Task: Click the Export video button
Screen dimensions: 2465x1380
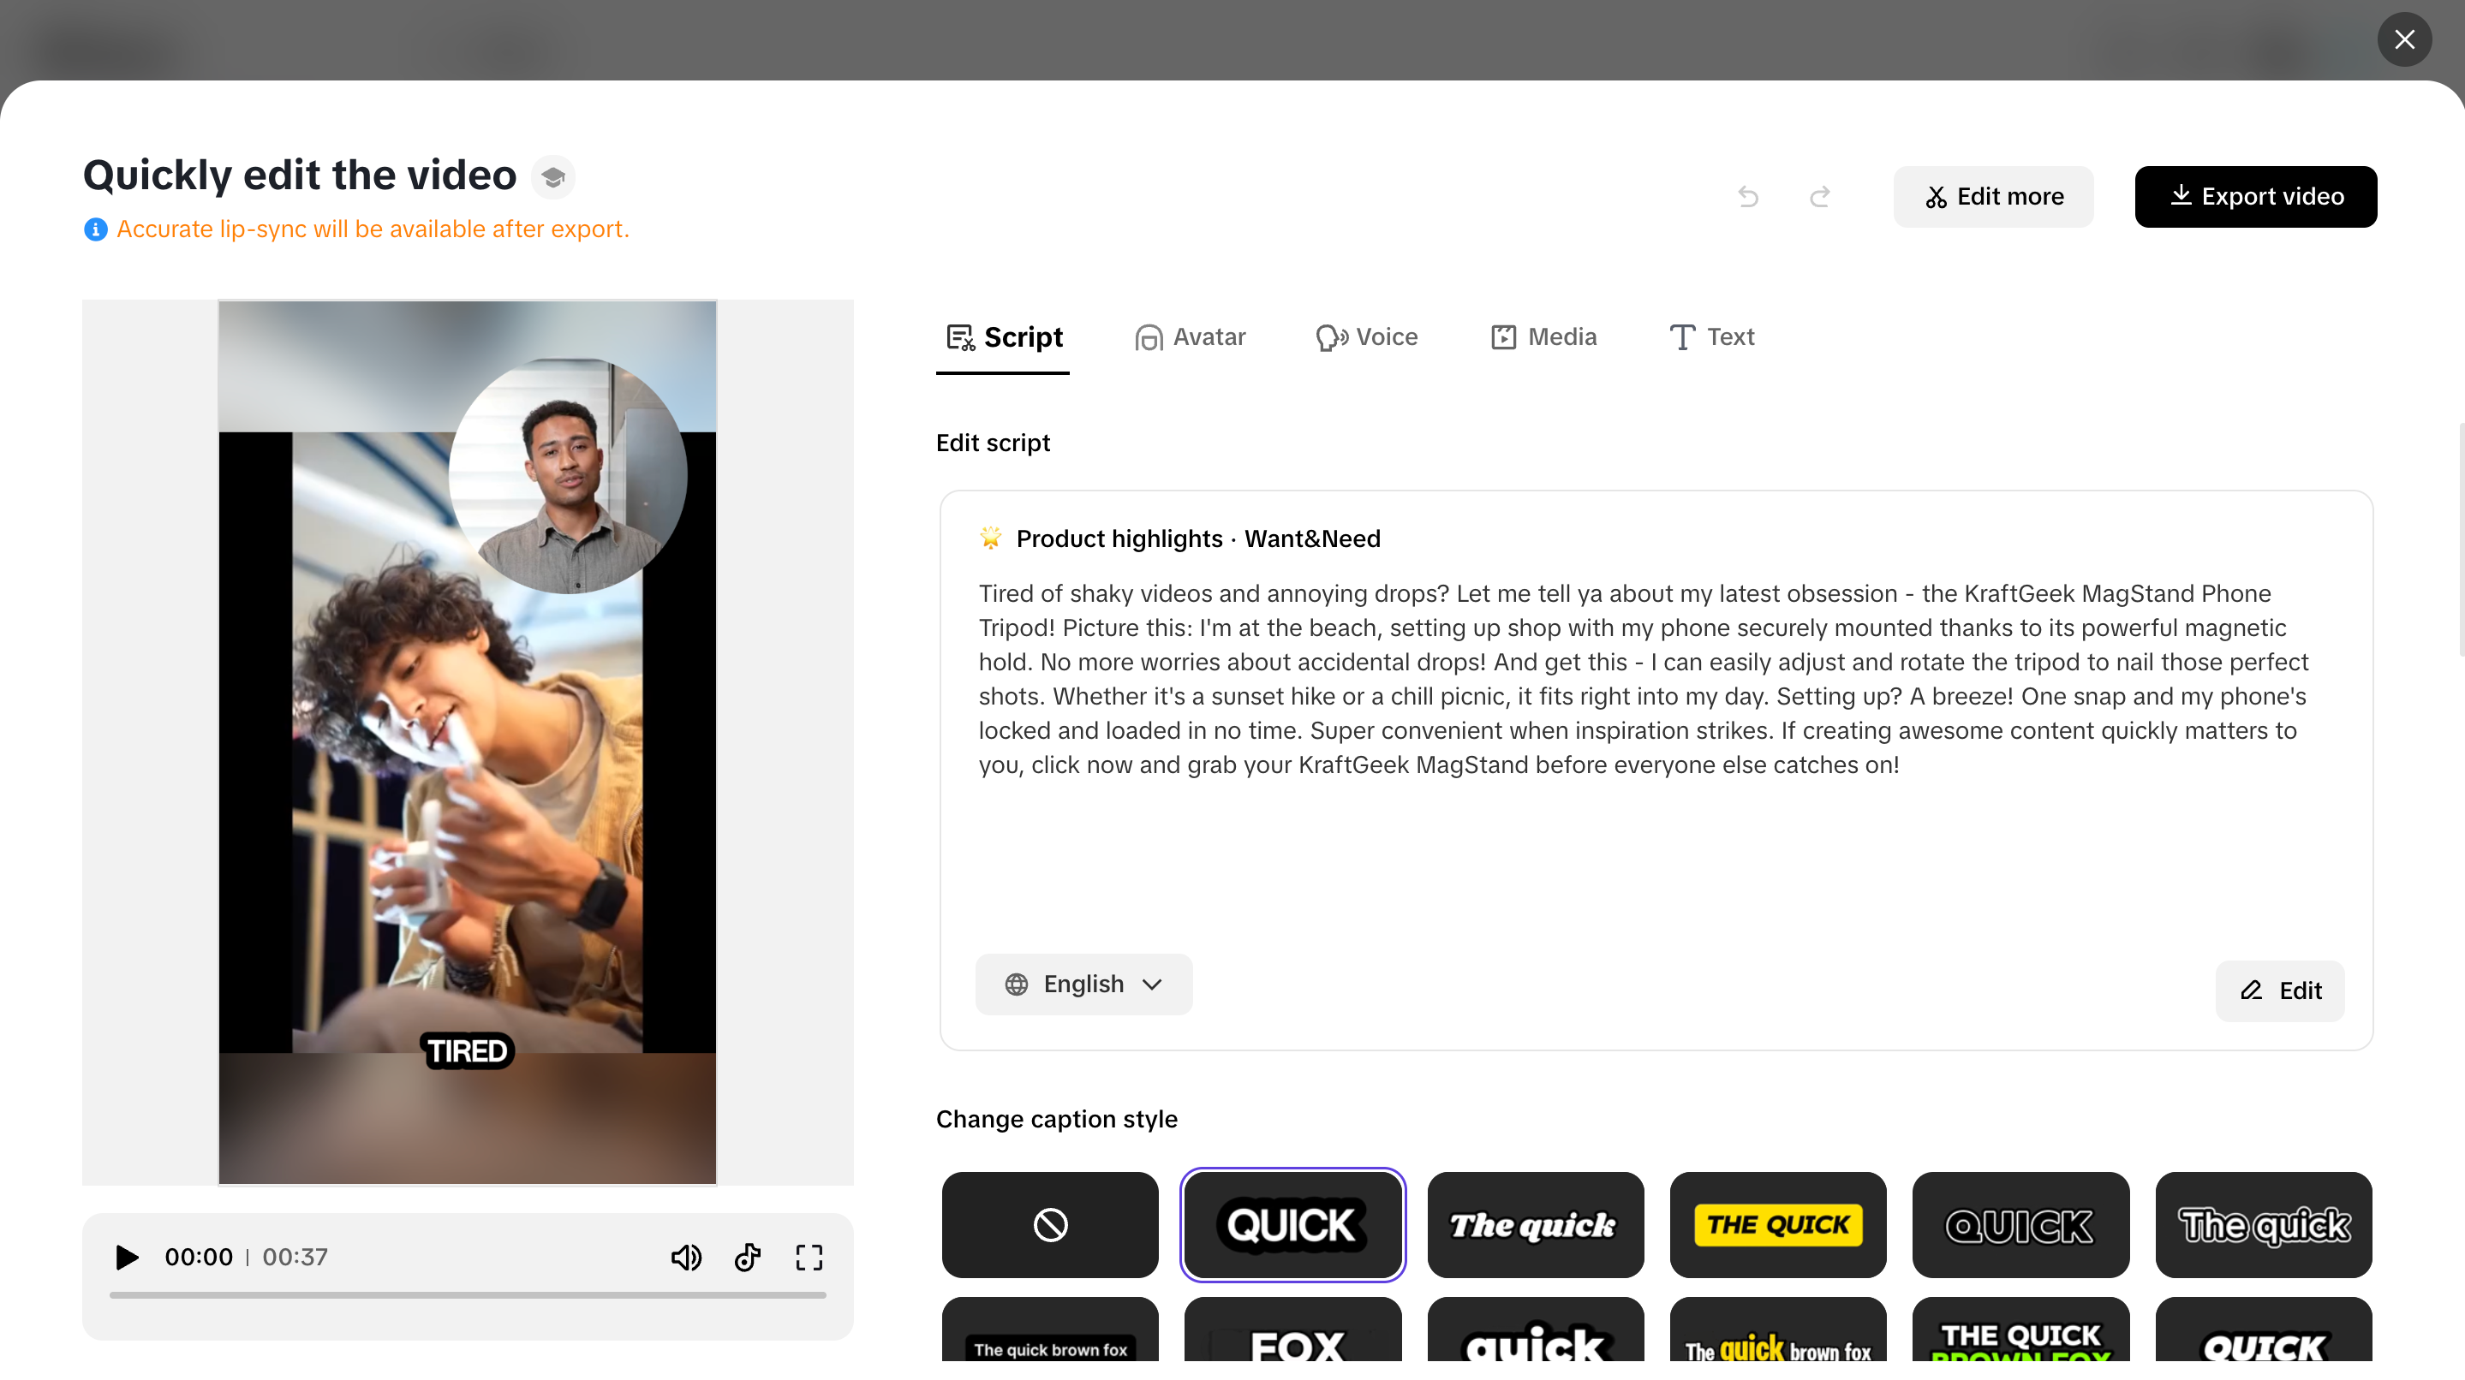Action: tap(2255, 196)
